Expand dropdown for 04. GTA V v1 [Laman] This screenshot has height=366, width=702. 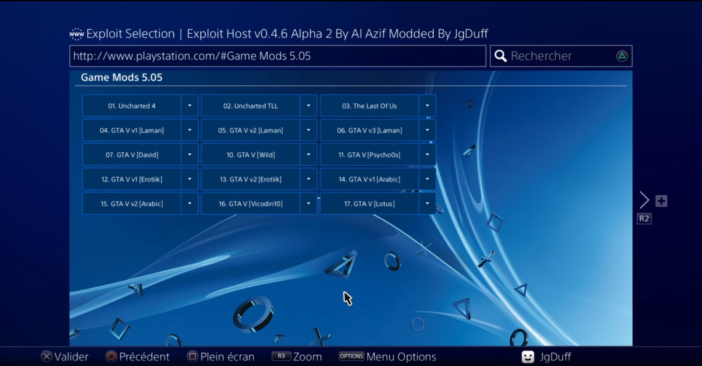click(190, 130)
